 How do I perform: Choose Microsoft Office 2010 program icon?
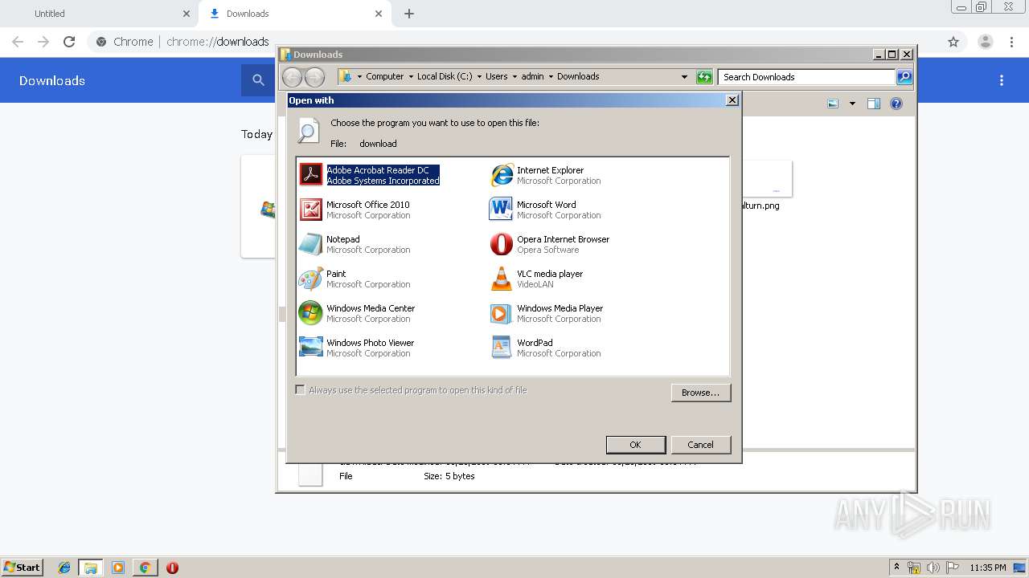(x=310, y=209)
